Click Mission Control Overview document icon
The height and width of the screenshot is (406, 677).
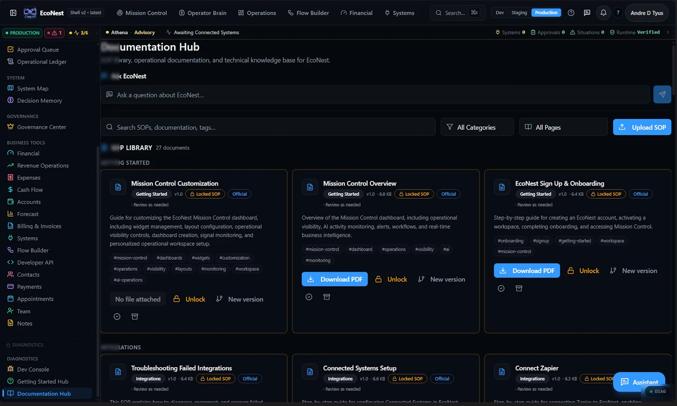click(310, 187)
